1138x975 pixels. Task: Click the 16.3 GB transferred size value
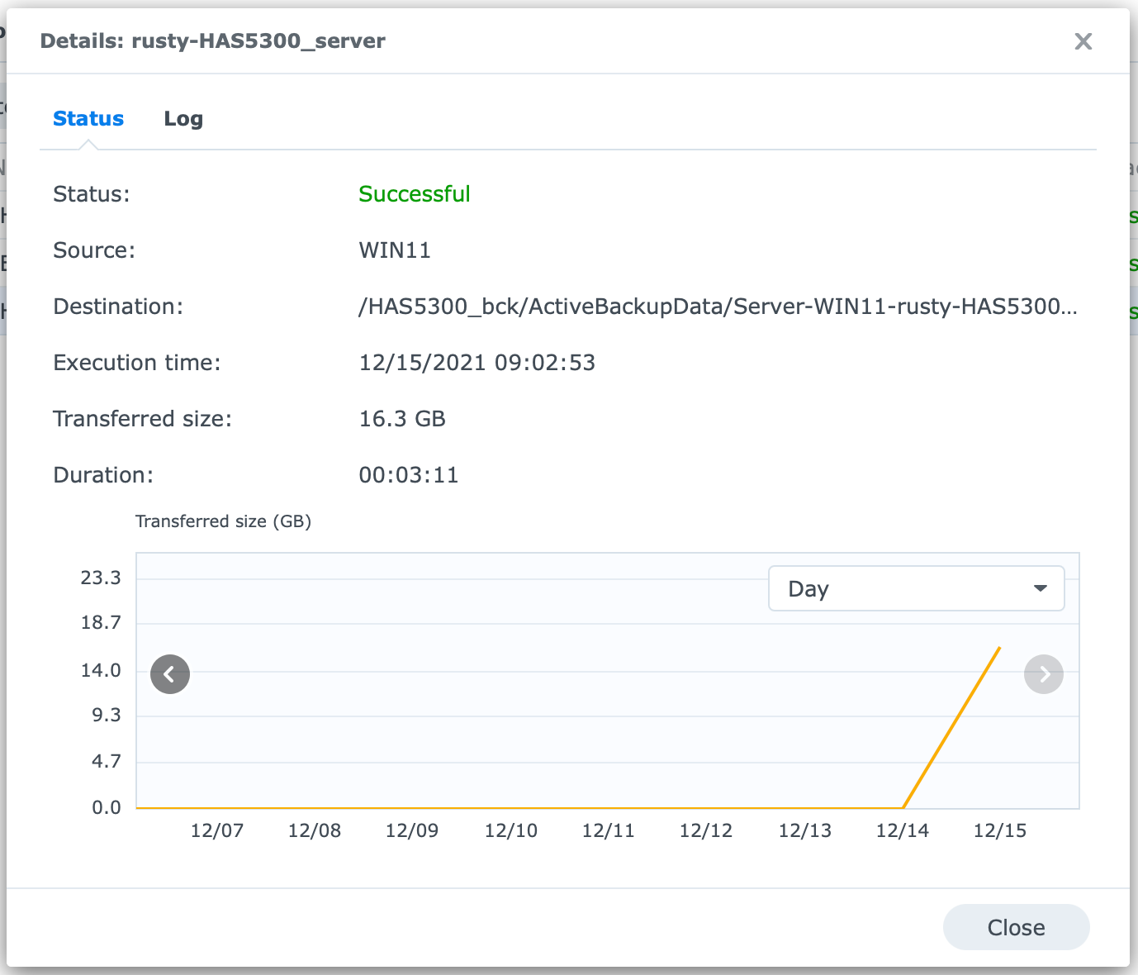click(402, 419)
